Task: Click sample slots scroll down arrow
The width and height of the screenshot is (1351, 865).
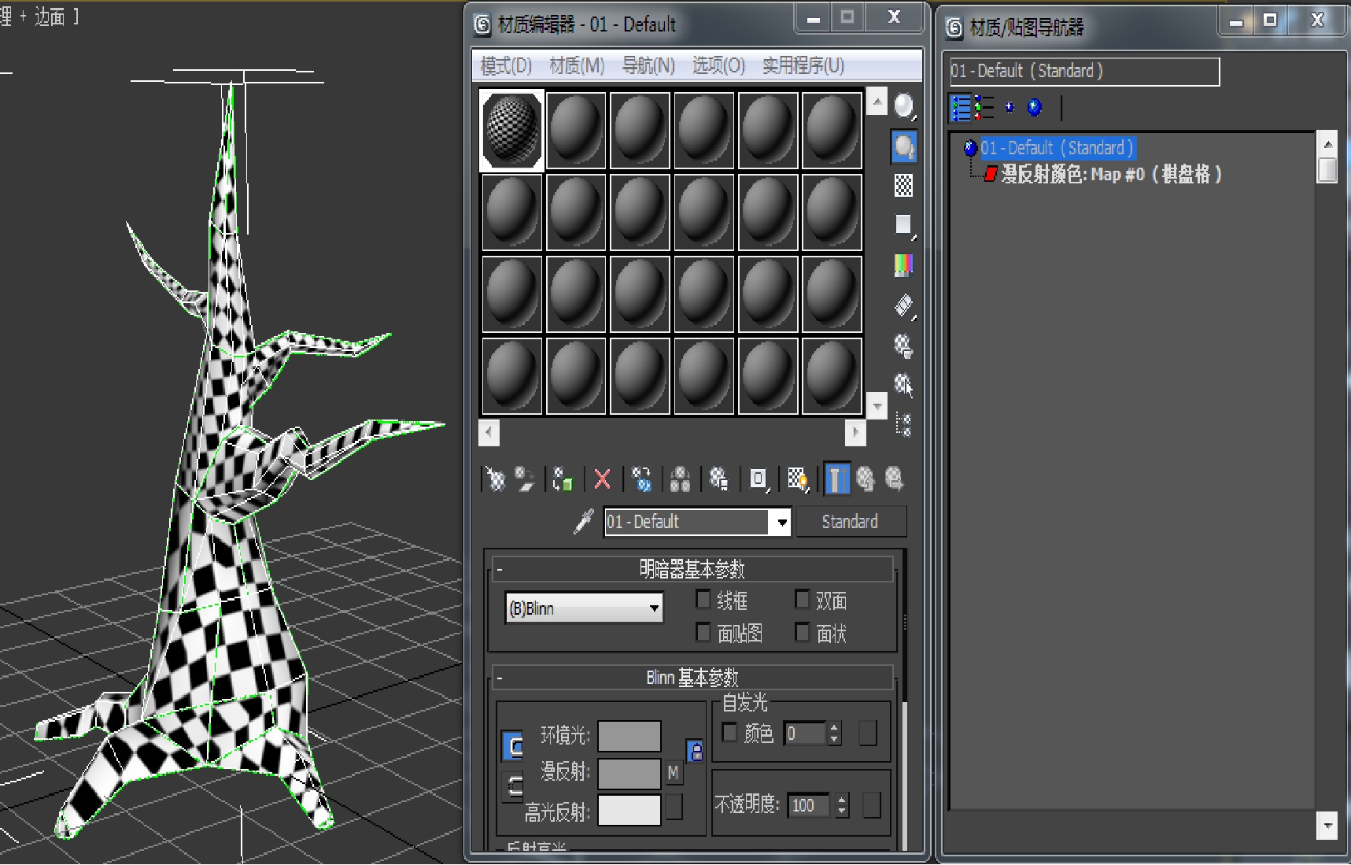Action: (877, 406)
